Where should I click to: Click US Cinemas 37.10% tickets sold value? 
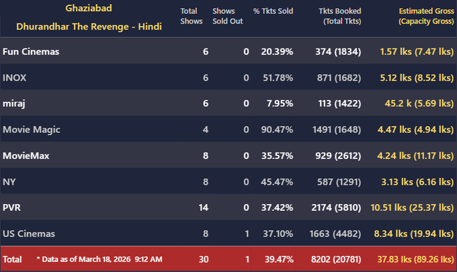[x=278, y=234]
